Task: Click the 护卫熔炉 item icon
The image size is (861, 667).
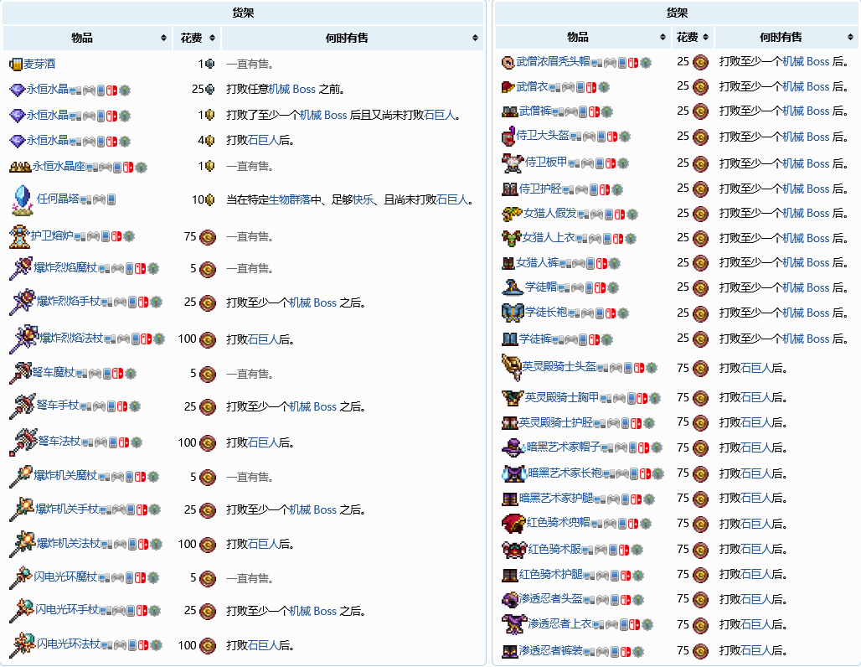Action: (x=18, y=236)
